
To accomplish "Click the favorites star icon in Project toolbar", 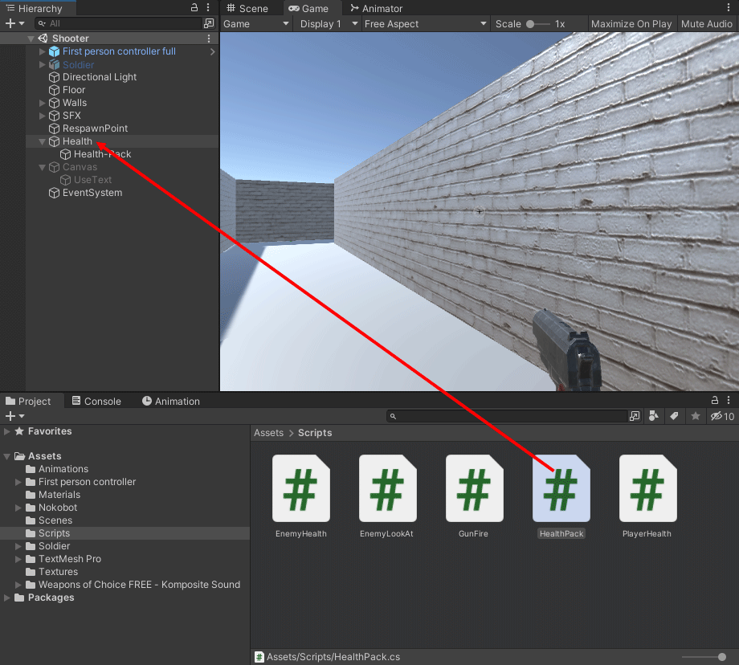I will pos(696,416).
